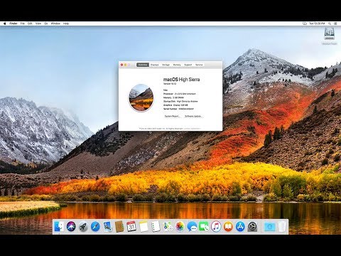Switch to the Overview tab
The height and width of the screenshot is (256, 341).
143,65
